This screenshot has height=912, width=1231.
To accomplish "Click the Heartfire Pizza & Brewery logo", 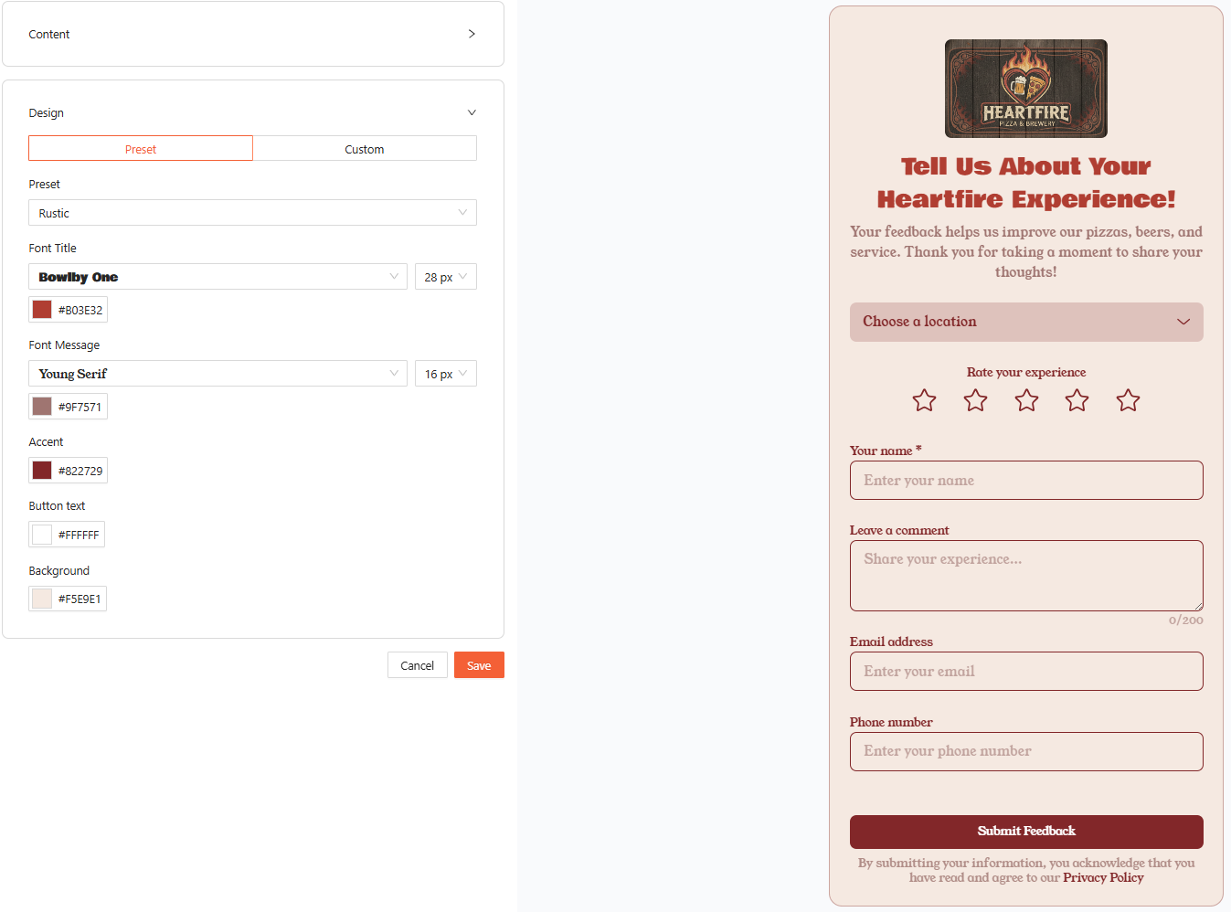I will (1025, 89).
